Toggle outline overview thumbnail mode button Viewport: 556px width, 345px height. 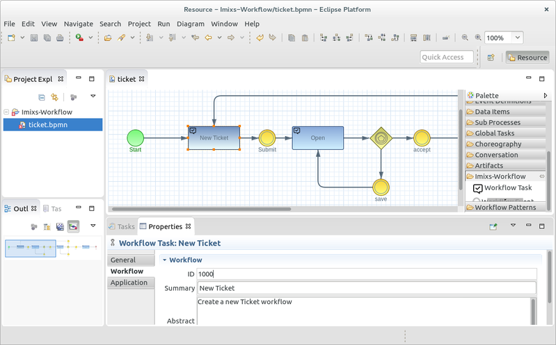click(73, 226)
